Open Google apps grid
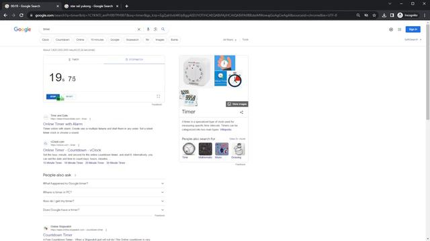 point(400,29)
